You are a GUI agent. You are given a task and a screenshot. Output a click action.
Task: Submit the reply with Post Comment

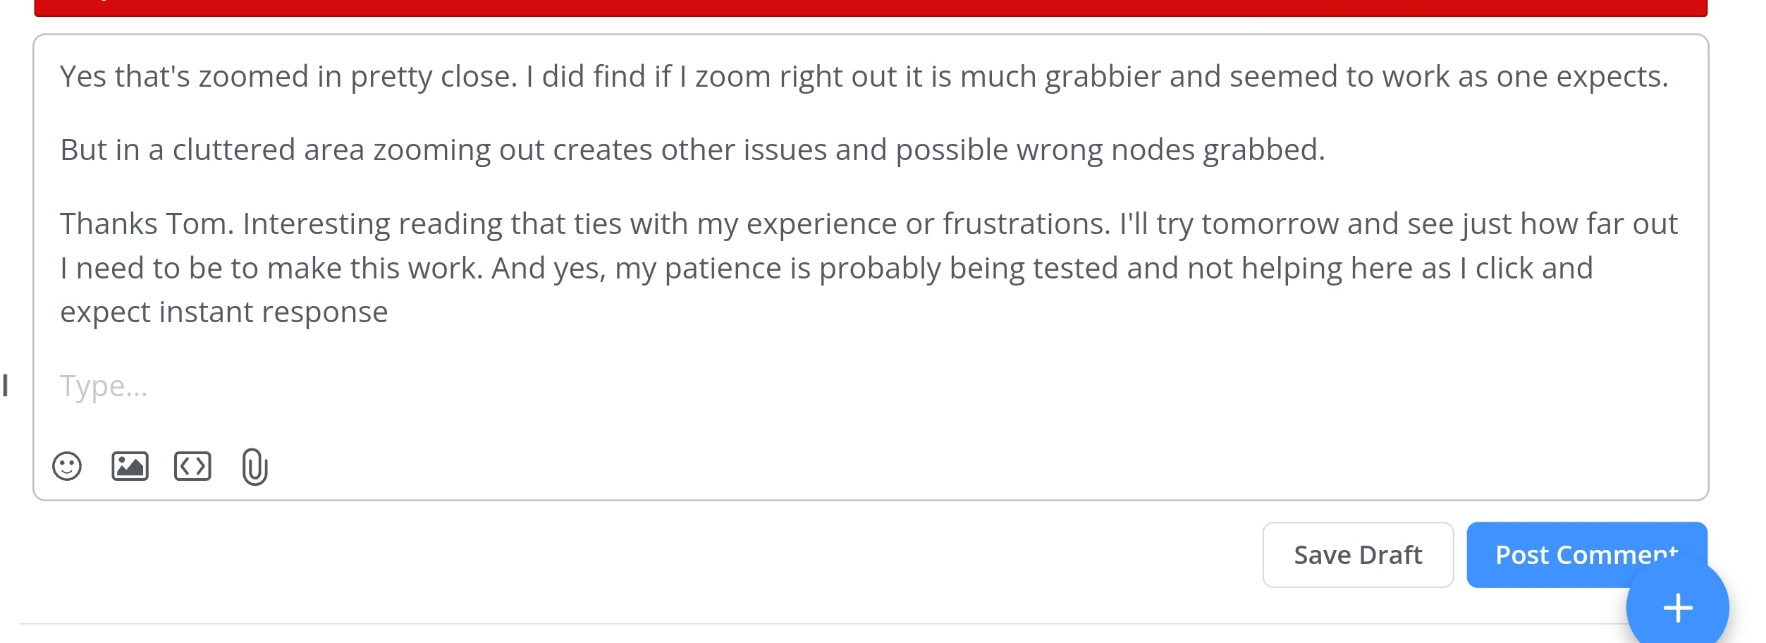1586,555
